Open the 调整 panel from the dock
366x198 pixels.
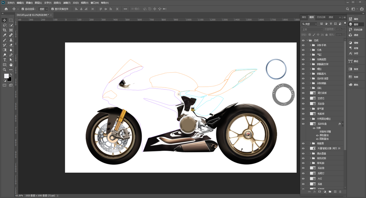353,43
